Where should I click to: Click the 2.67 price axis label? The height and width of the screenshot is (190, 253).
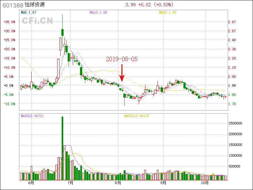point(232,22)
